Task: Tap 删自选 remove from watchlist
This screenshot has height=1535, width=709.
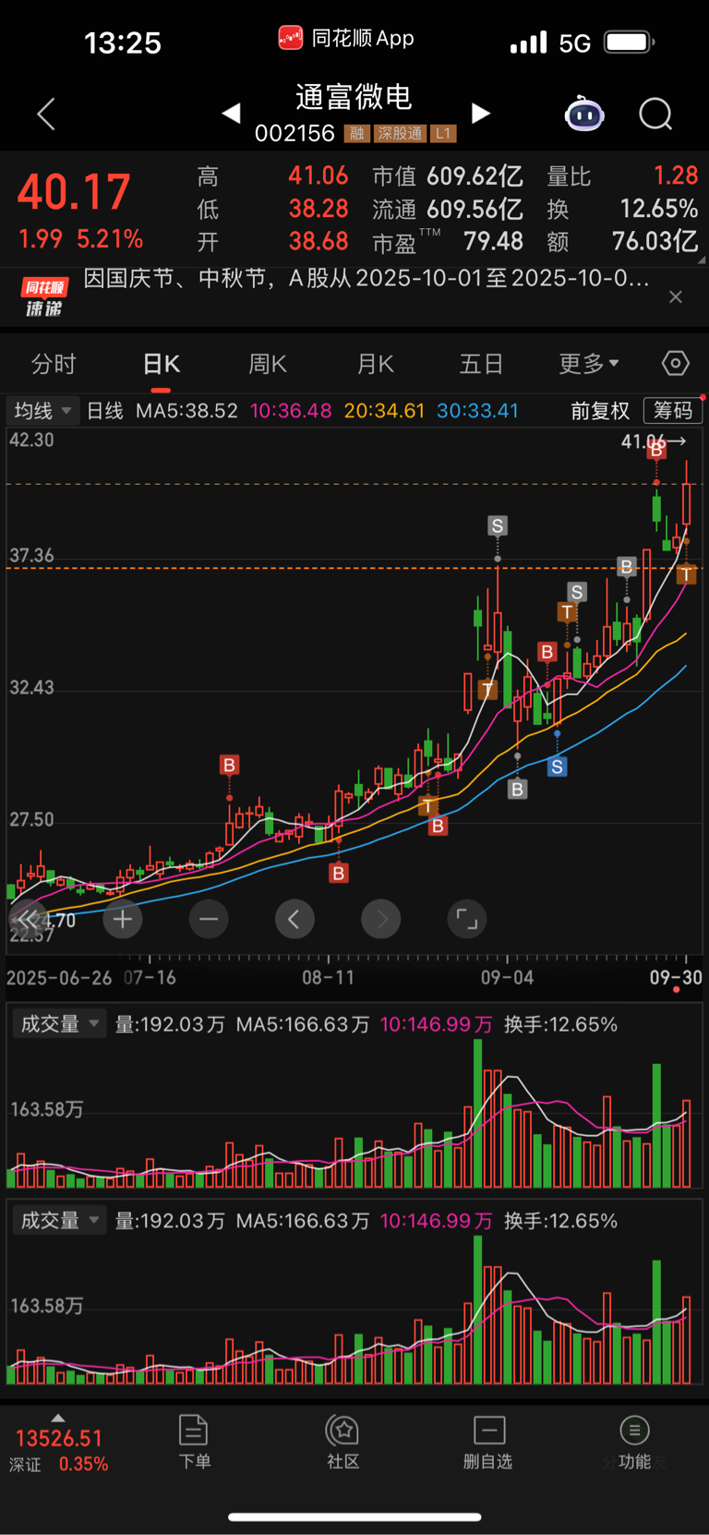Action: pyautogui.click(x=488, y=1442)
